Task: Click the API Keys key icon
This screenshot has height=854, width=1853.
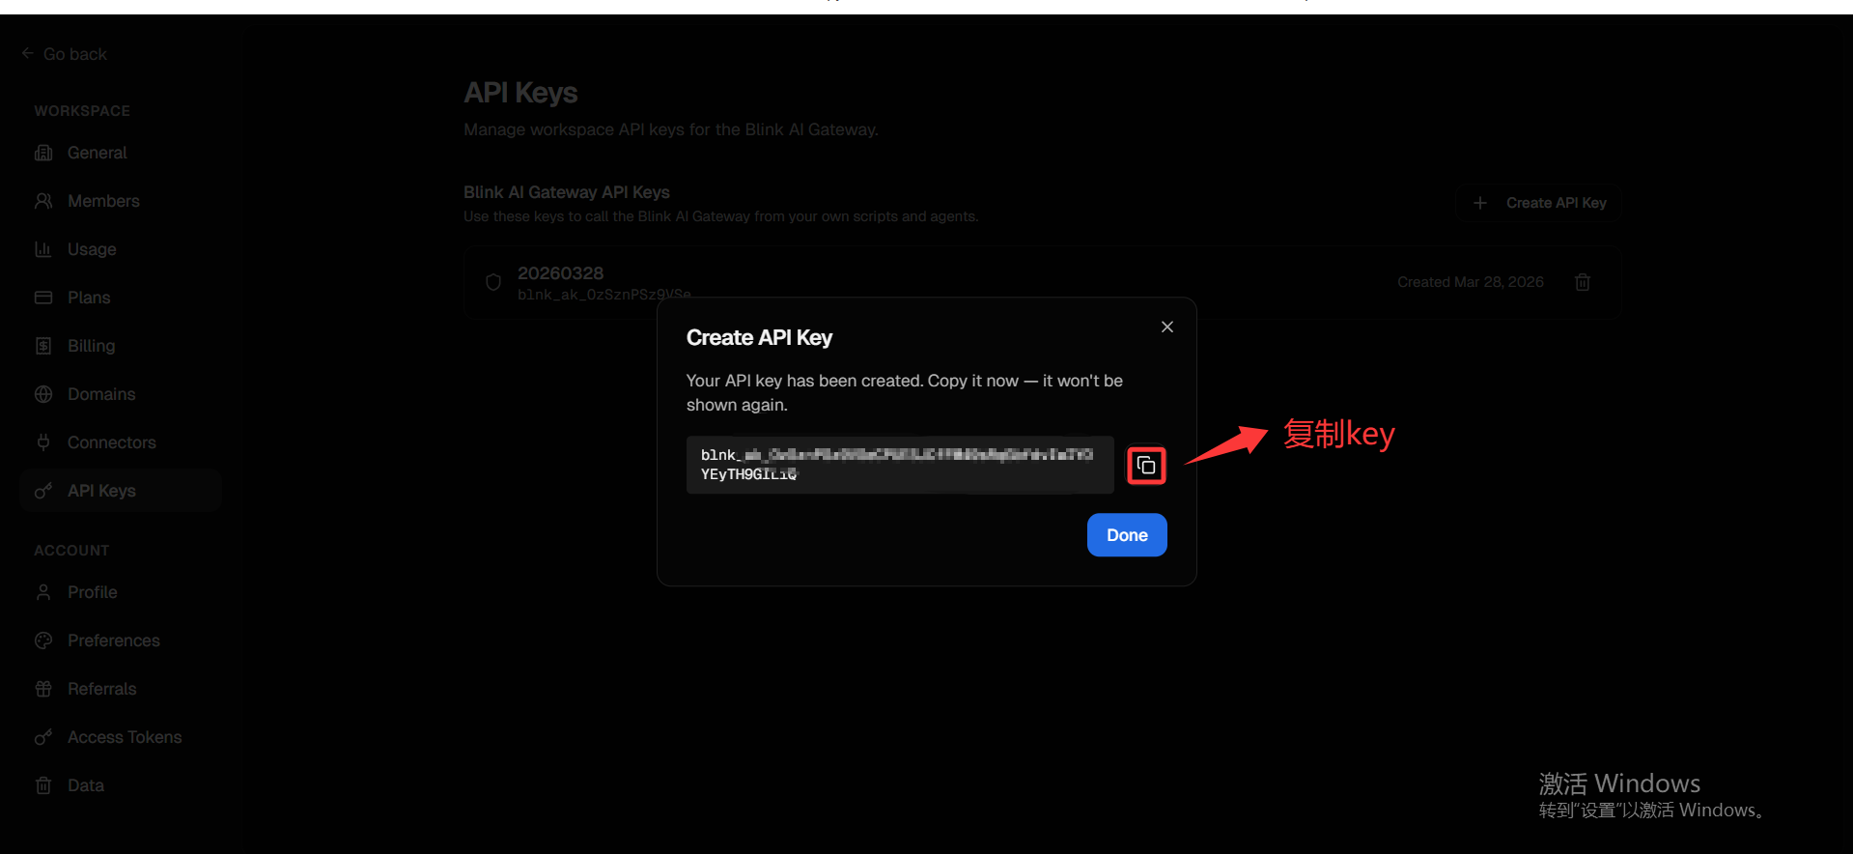Action: 43,491
